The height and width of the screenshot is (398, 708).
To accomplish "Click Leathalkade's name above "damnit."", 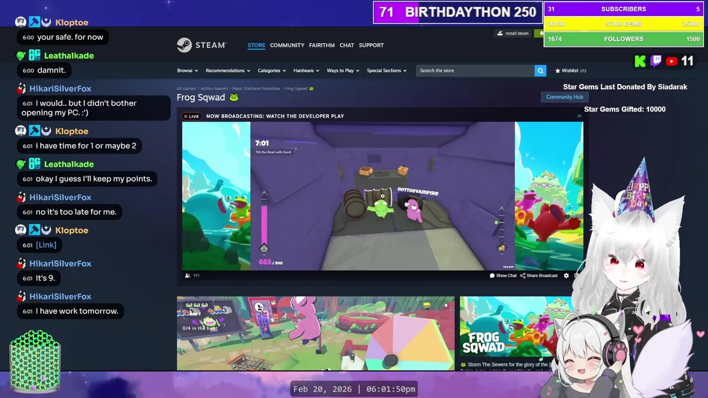I will point(69,56).
